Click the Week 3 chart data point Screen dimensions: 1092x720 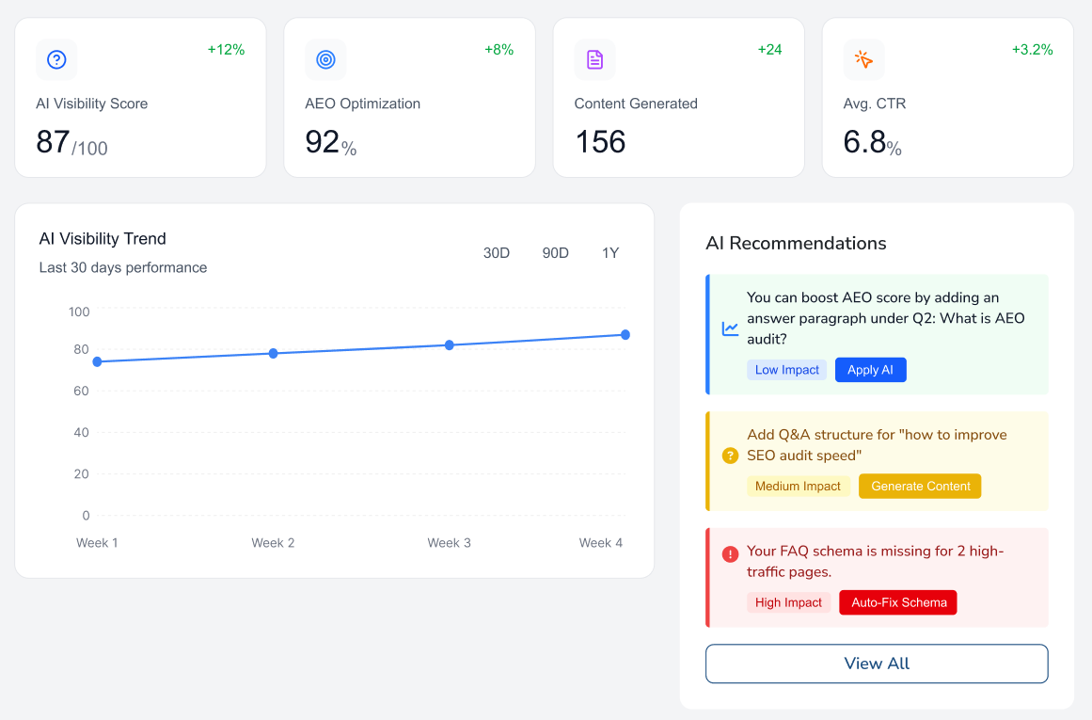[x=449, y=345]
